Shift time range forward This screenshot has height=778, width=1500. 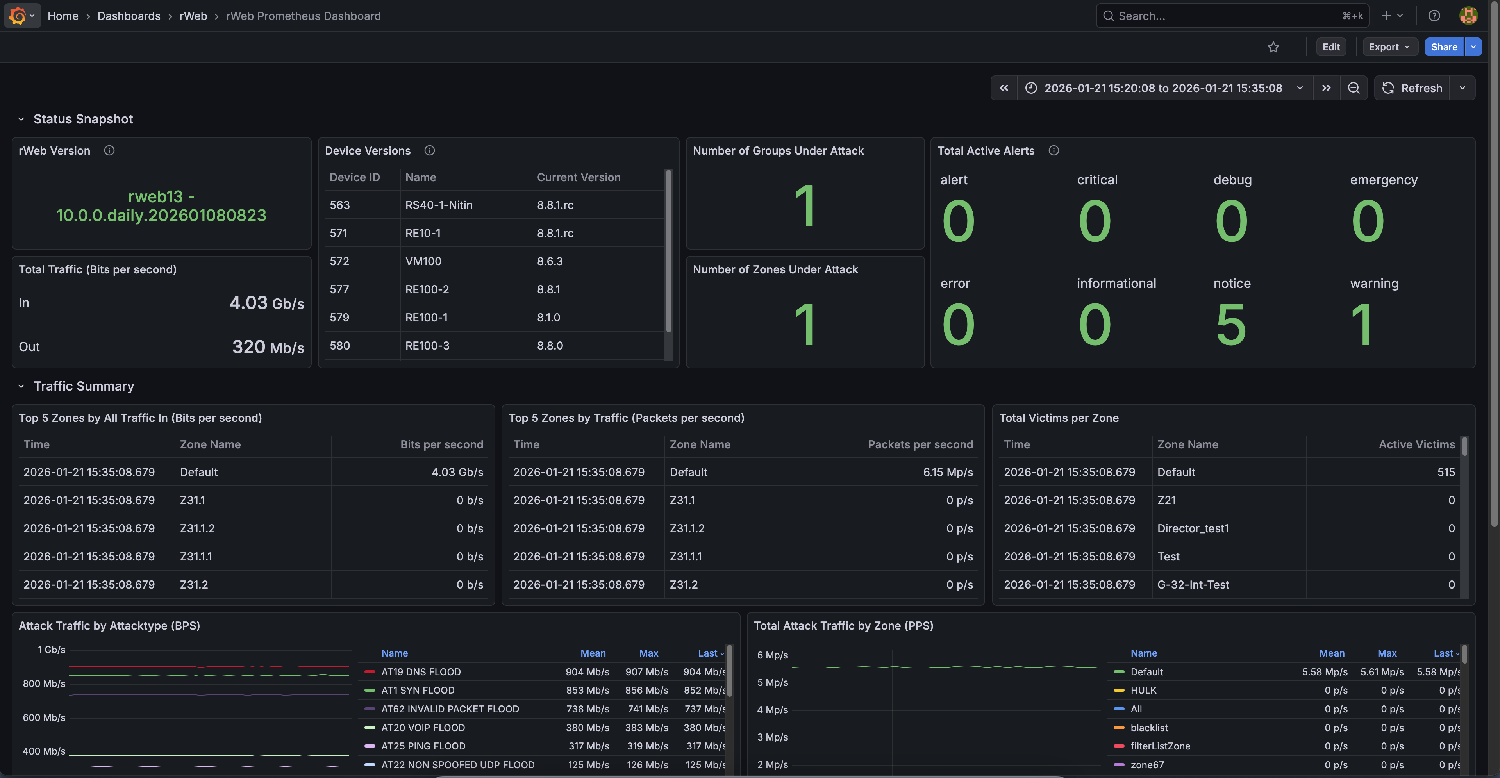click(x=1326, y=88)
